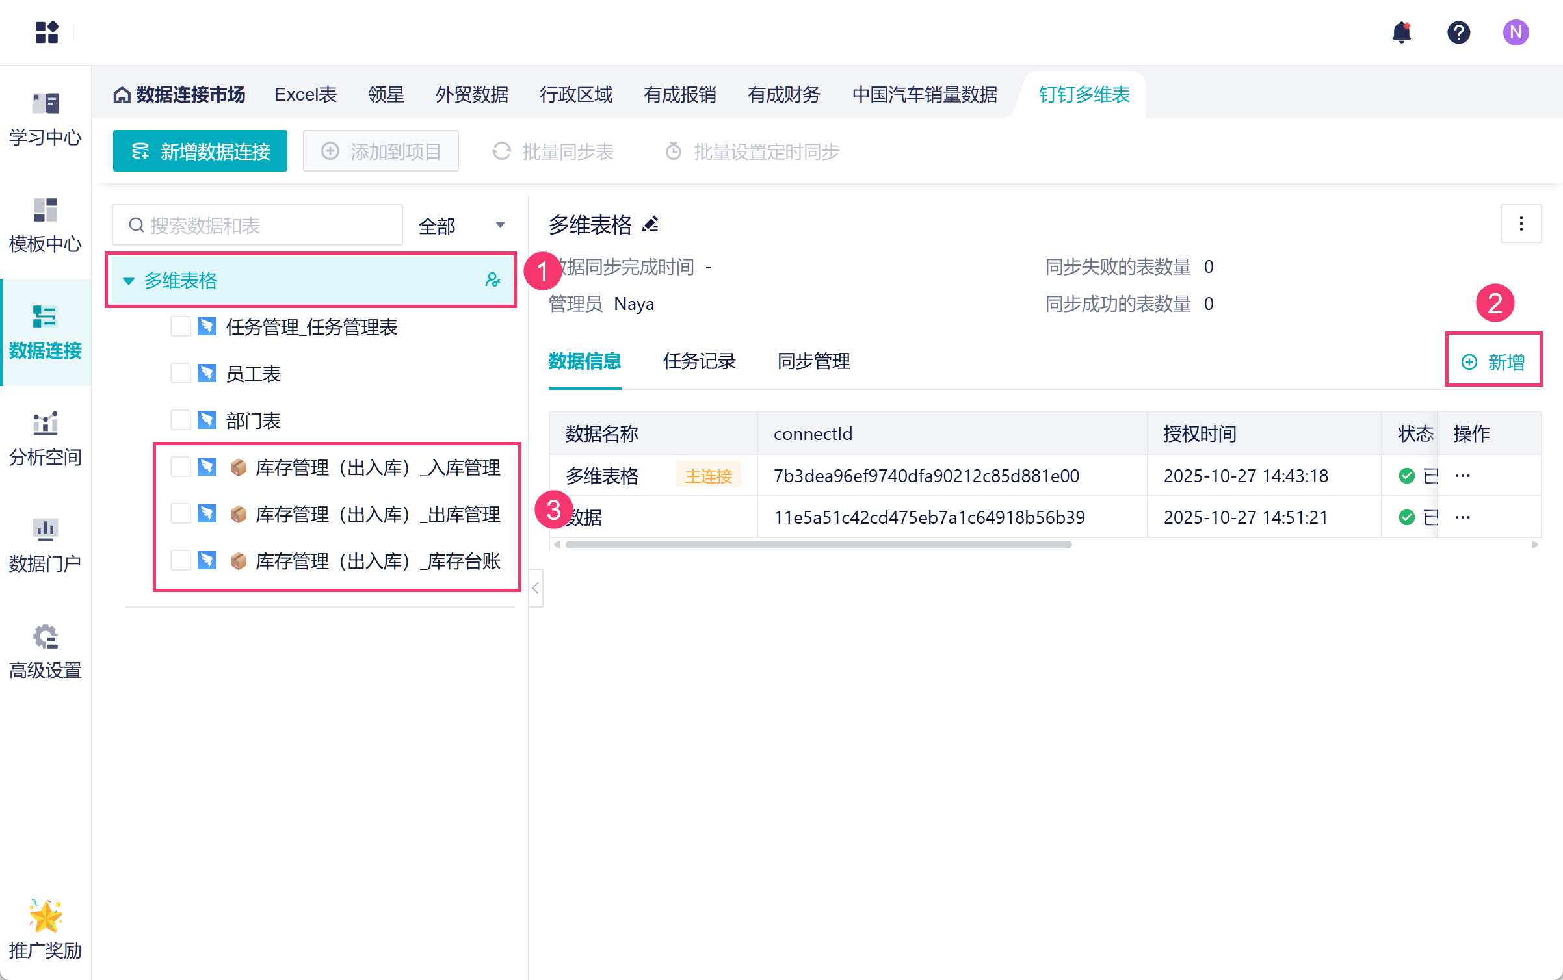
Task: Open 高级设置 in the left sidebar
Action: point(46,652)
